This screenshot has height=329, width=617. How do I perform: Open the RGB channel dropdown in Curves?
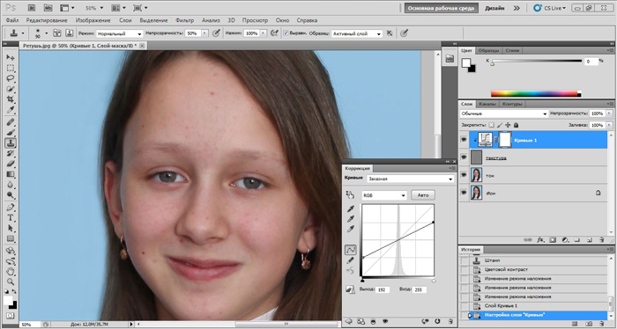384,195
